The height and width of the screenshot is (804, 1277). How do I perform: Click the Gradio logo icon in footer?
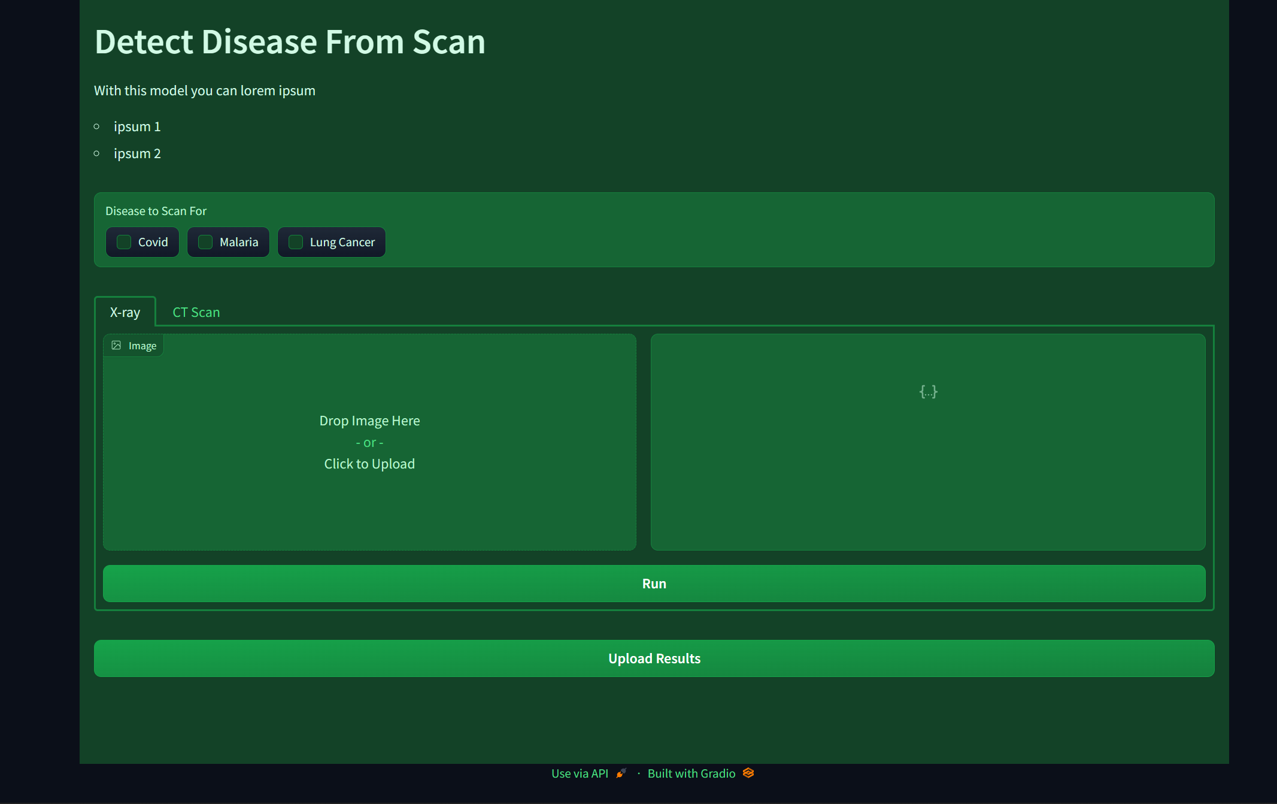click(748, 773)
